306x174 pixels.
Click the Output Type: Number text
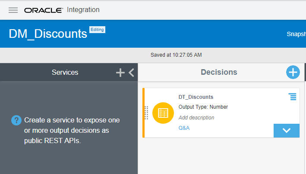pyautogui.click(x=203, y=107)
